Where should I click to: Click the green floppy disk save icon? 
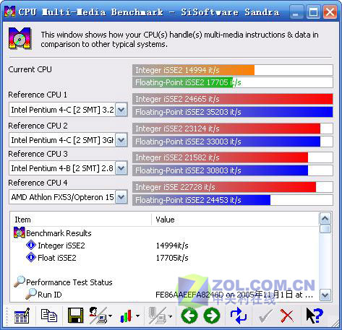(x=76, y=316)
